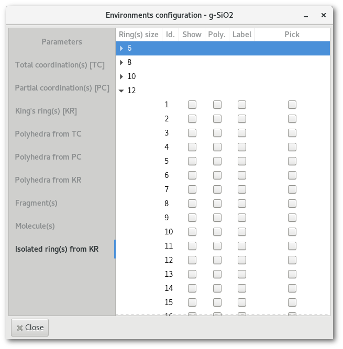Image resolution: width=343 pixels, height=349 pixels.
Task: Check Label checkbox for ring Id 5
Action: tap(242, 161)
